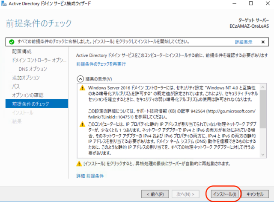This screenshot has width=274, height=202.
Task: Close the wizard window
Action: coord(268,3)
